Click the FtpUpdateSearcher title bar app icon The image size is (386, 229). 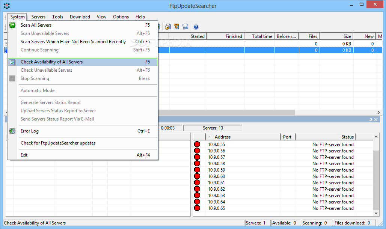point(7,6)
